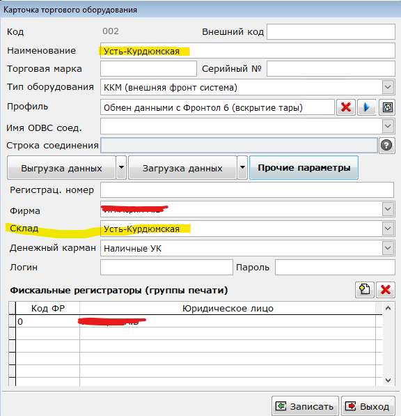Delete fiscal registrar red X icon
The height and width of the screenshot is (416, 401).
click(386, 289)
